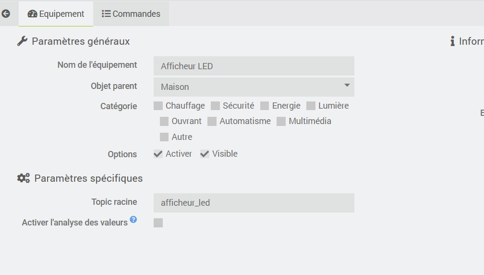Enable the Chauffage category checkbox
484x275 pixels.
pos(158,106)
